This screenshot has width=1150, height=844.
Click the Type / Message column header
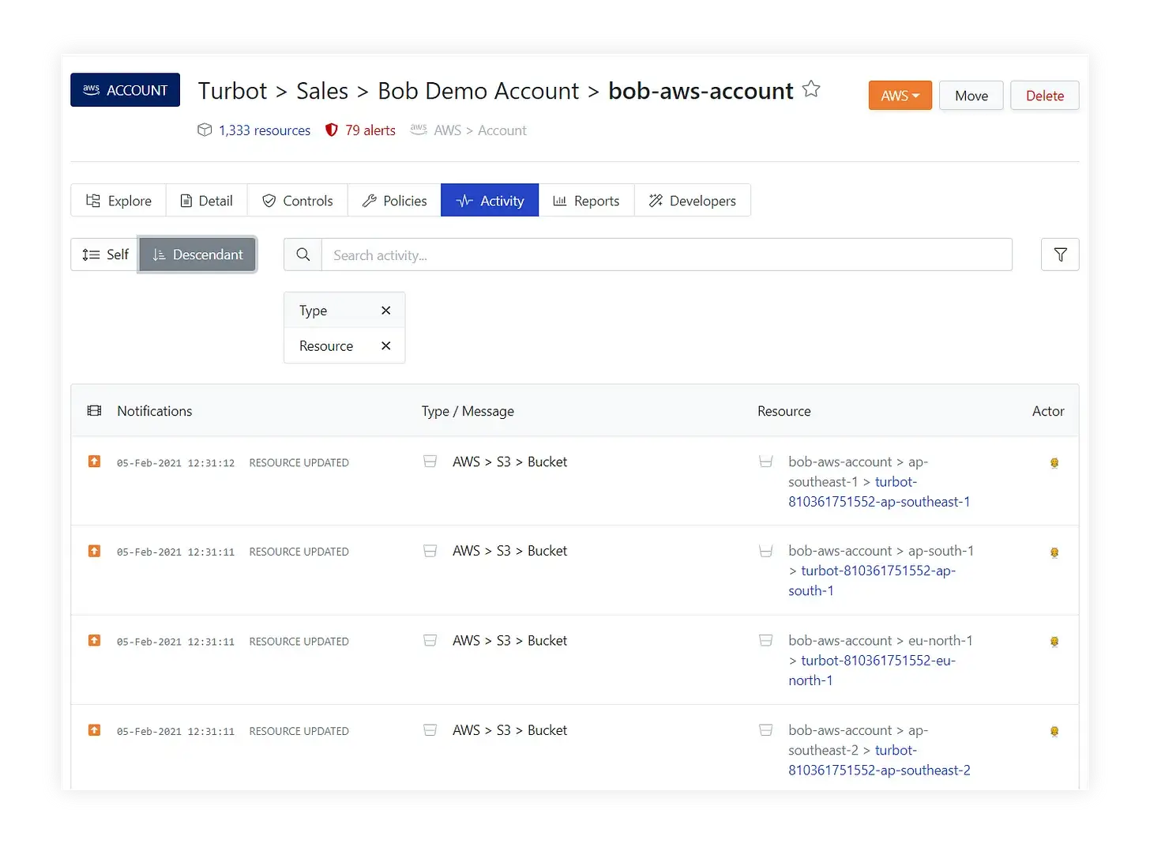point(468,411)
